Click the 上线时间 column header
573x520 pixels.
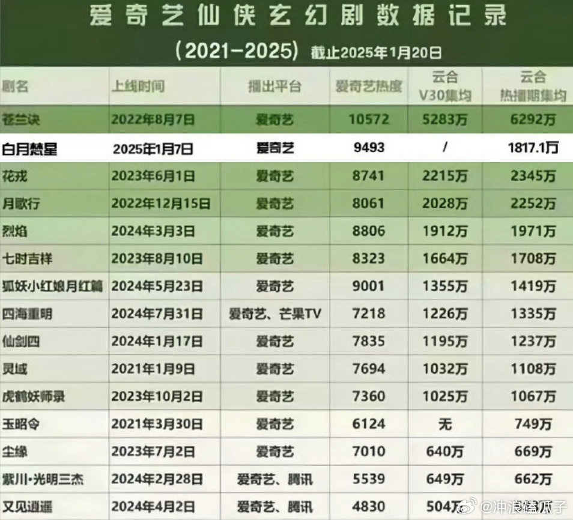pos(138,86)
